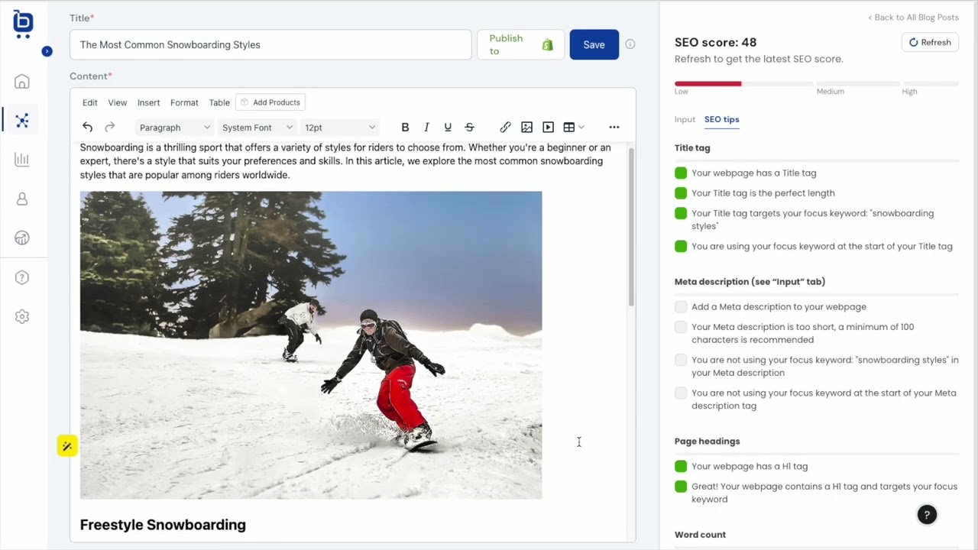Open the settings gear in the sidebar
The width and height of the screenshot is (978, 550).
21,316
